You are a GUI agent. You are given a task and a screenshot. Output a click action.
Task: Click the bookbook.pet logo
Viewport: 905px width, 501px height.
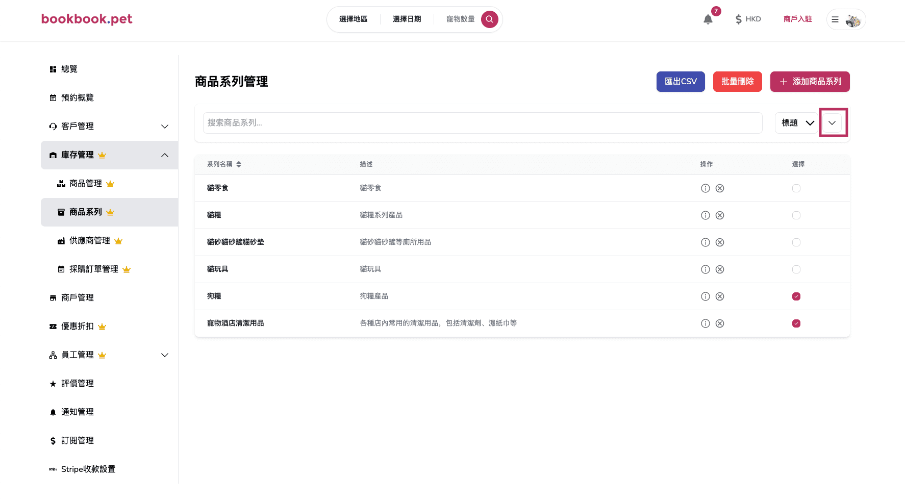click(87, 19)
